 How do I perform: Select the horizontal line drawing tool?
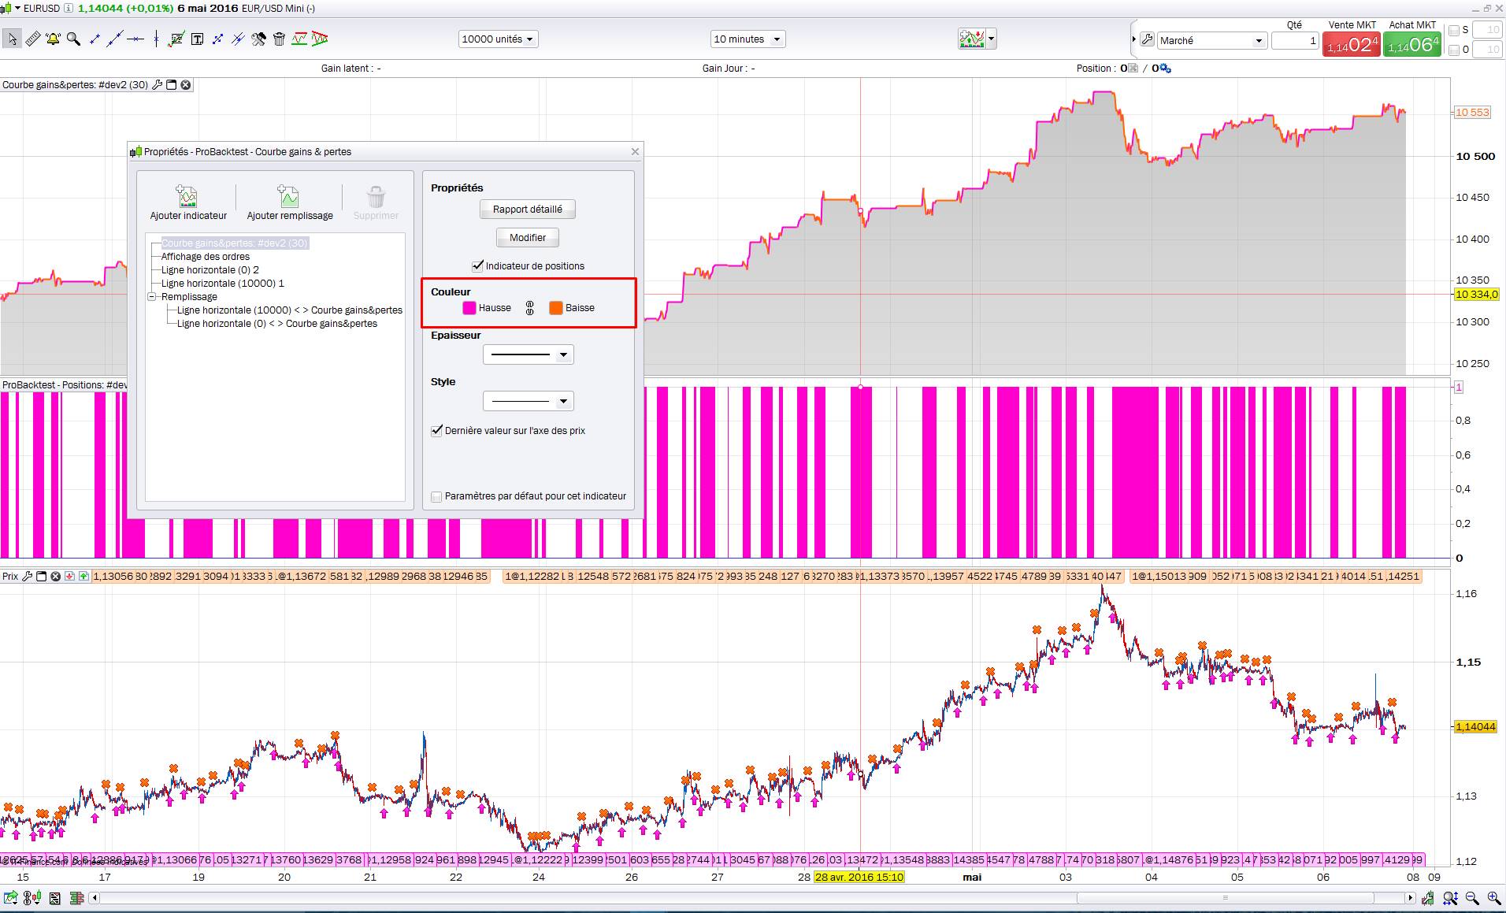(135, 39)
